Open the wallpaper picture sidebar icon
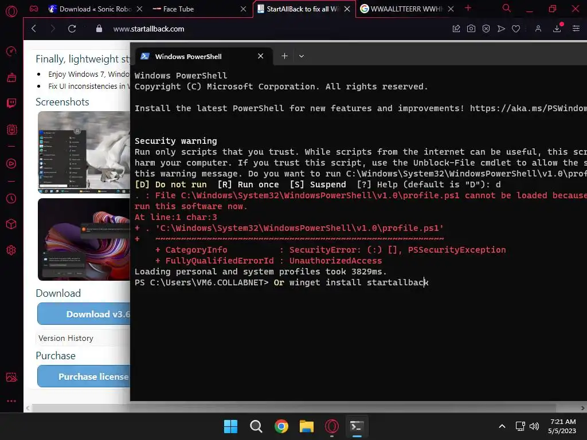The width and height of the screenshot is (587, 440). 11,377
